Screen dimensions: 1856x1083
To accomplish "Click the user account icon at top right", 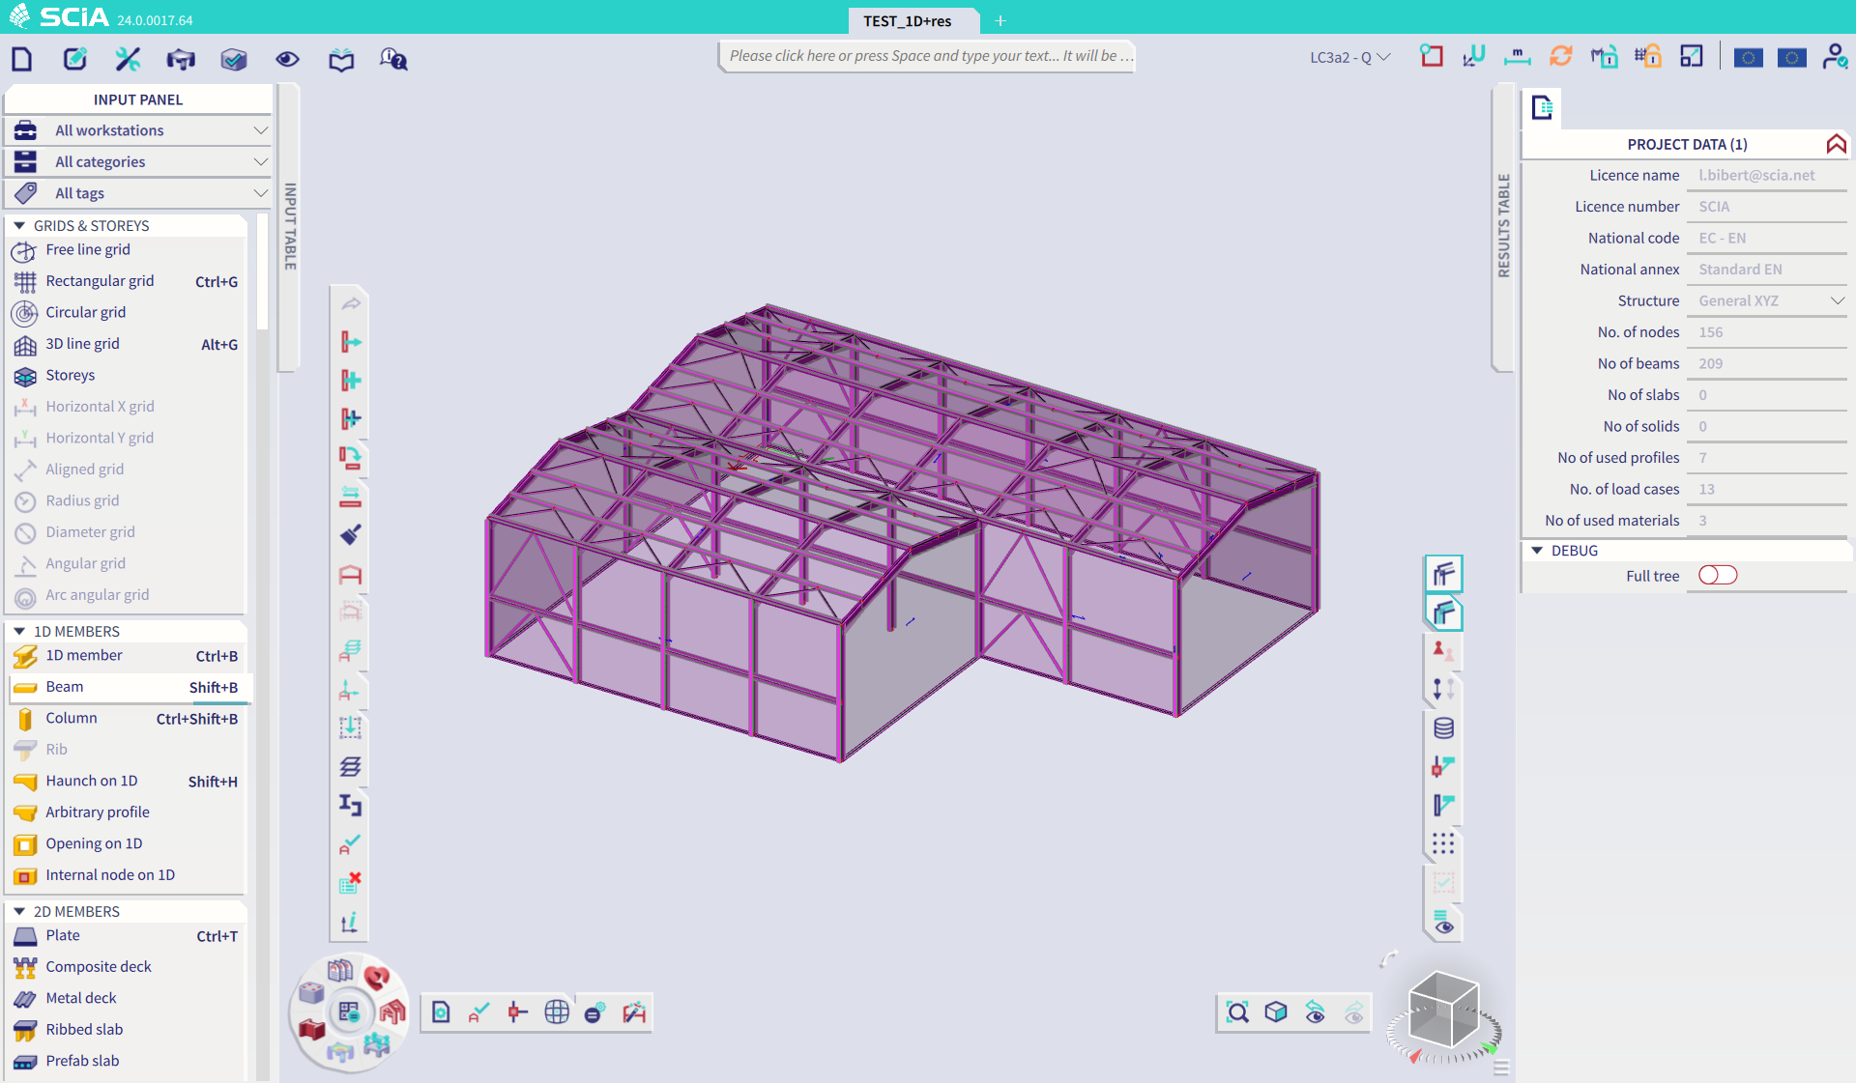I will point(1835,57).
